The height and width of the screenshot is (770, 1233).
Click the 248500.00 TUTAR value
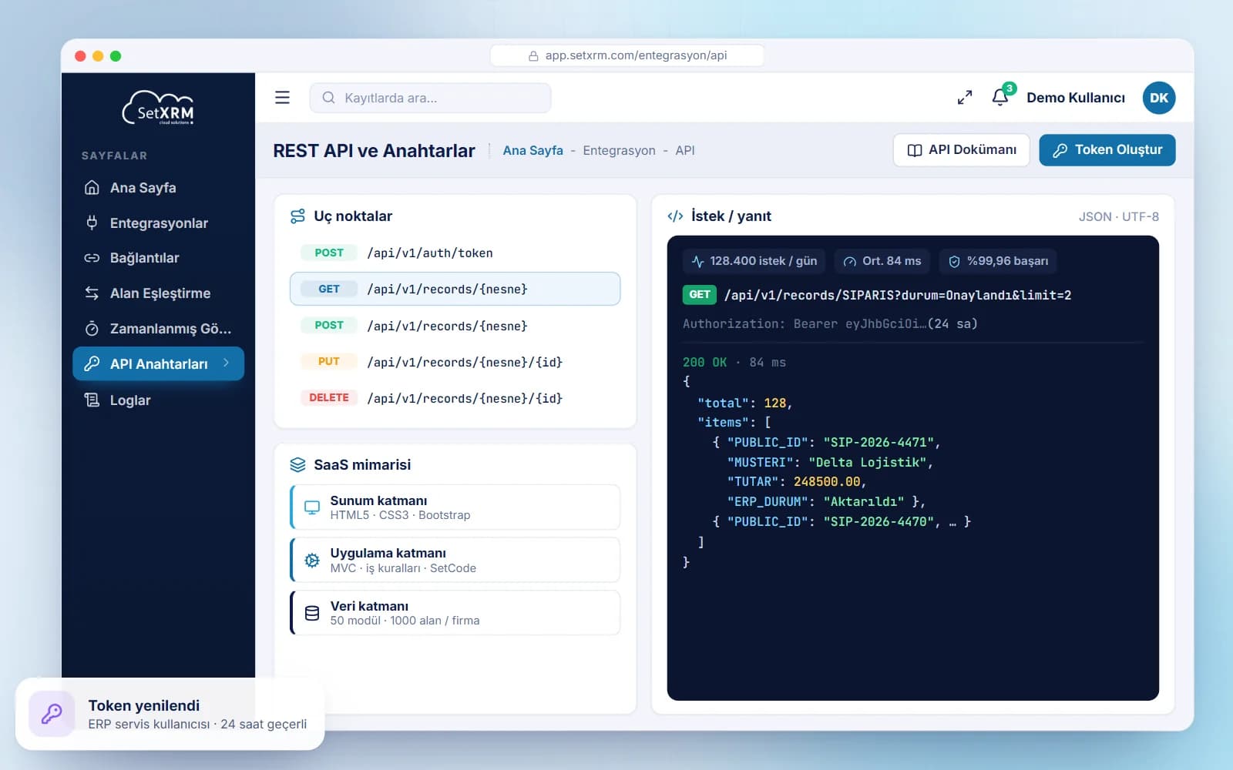pyautogui.click(x=826, y=481)
